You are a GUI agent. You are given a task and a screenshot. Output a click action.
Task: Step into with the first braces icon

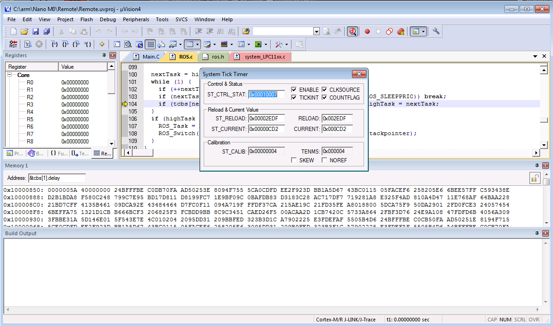point(55,44)
